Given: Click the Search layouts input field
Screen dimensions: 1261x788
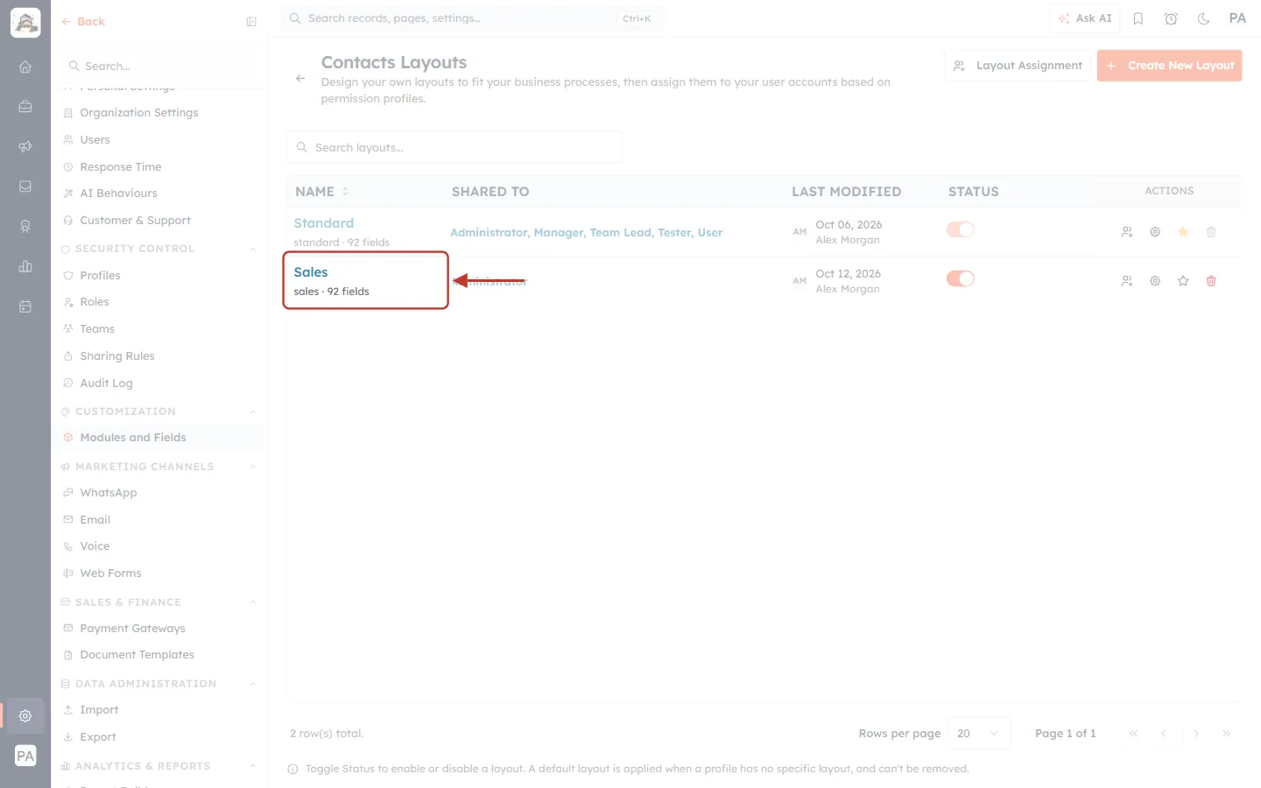Looking at the screenshot, I should coord(454,147).
